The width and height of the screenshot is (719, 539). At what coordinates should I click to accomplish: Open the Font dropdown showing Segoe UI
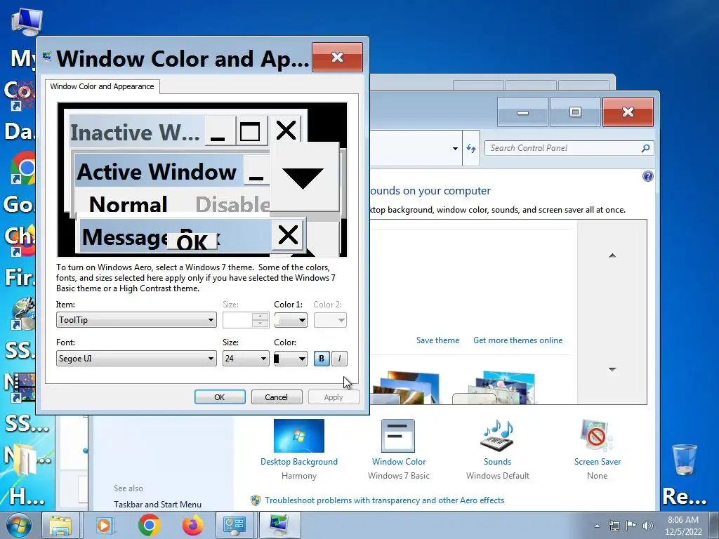[x=136, y=359]
